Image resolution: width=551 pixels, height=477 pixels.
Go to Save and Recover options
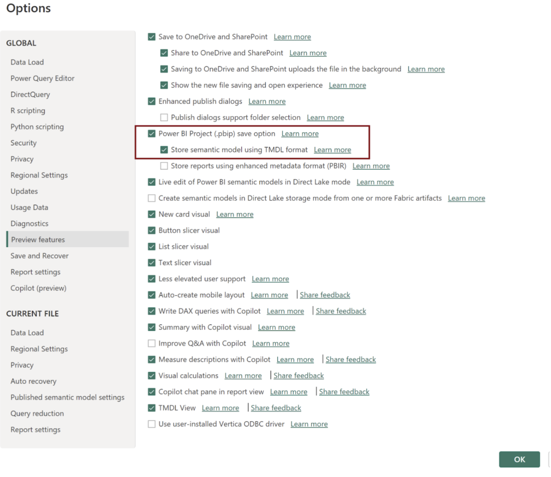tap(39, 256)
